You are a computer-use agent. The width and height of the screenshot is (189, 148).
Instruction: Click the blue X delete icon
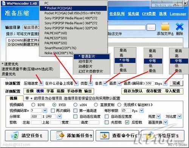click(180, 27)
